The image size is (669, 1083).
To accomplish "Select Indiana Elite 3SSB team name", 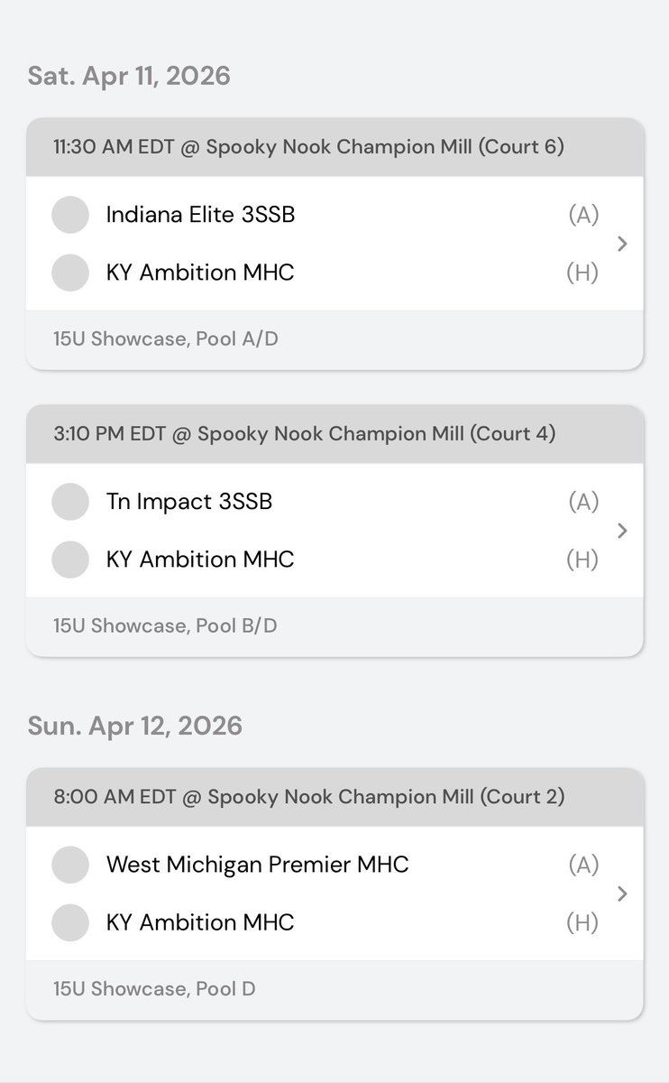I will pyautogui.click(x=200, y=215).
